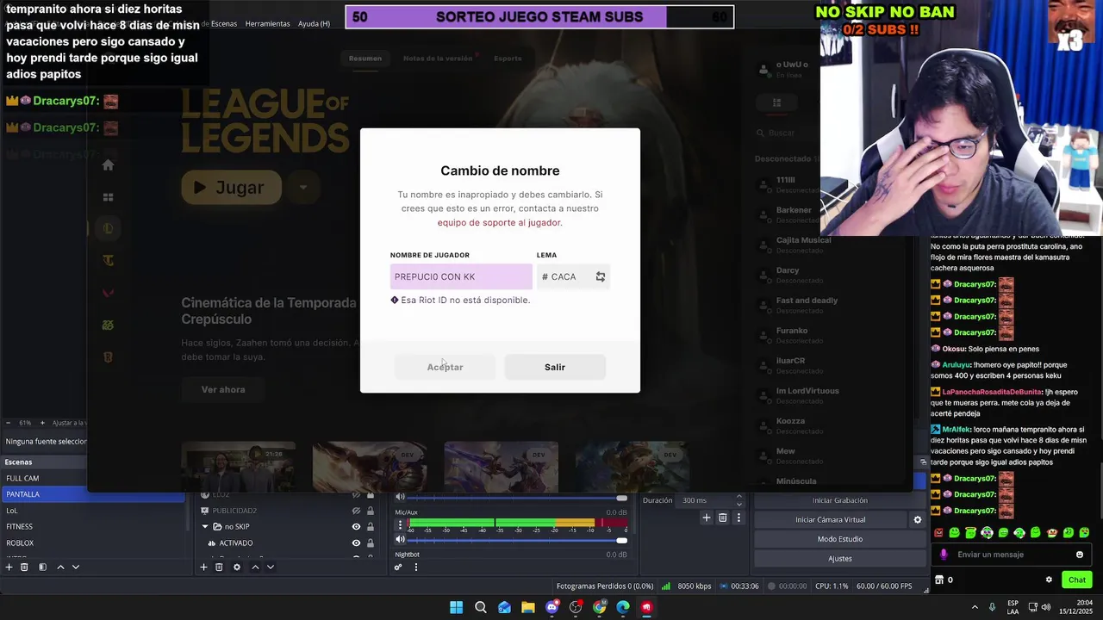Select FITNESS scene
This screenshot has height=620, width=1103.
pos(92,526)
